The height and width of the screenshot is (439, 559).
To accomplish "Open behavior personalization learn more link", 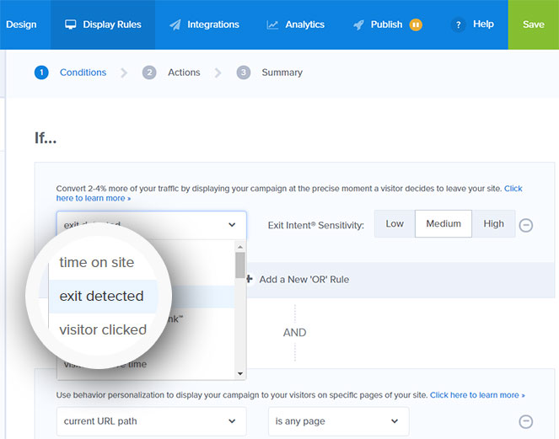I will point(477,395).
